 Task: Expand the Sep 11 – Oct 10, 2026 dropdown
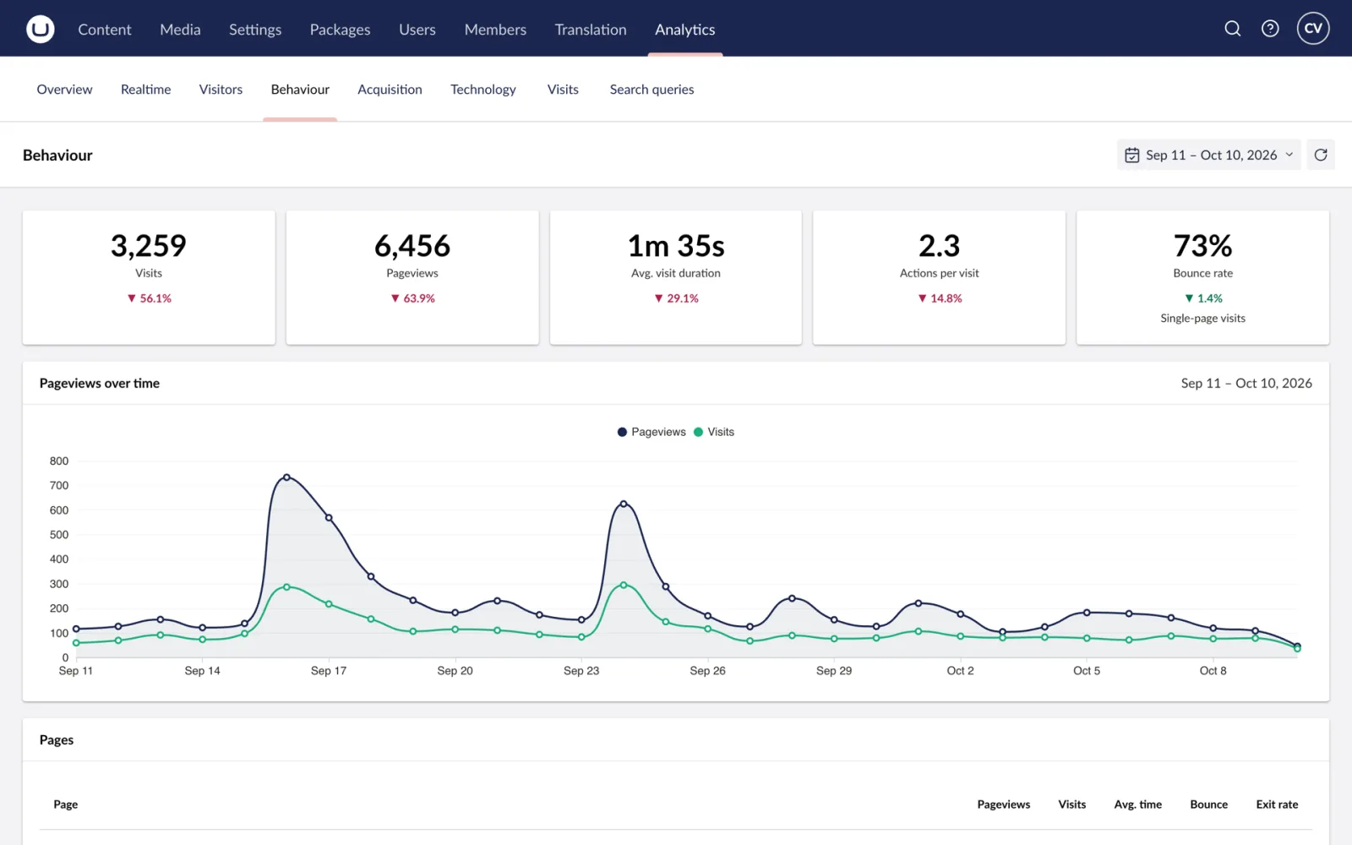coord(1209,155)
